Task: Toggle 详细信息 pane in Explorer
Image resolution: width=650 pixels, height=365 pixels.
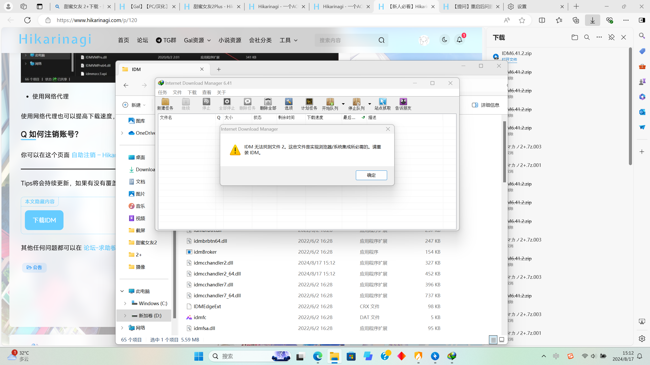Action: (485, 105)
